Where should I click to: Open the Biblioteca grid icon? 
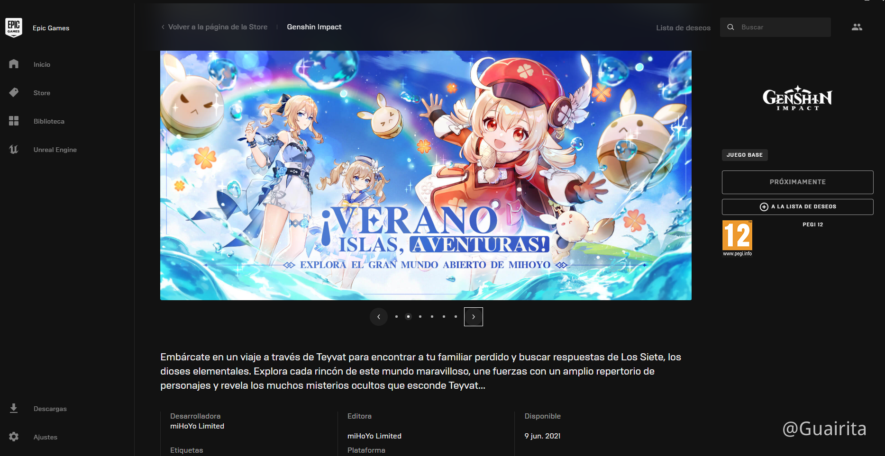coord(14,121)
